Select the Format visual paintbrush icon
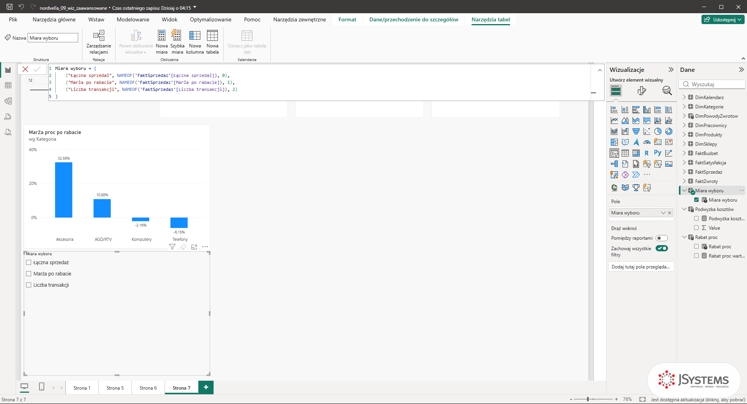Viewport: 747px width, 404px height. click(642, 91)
